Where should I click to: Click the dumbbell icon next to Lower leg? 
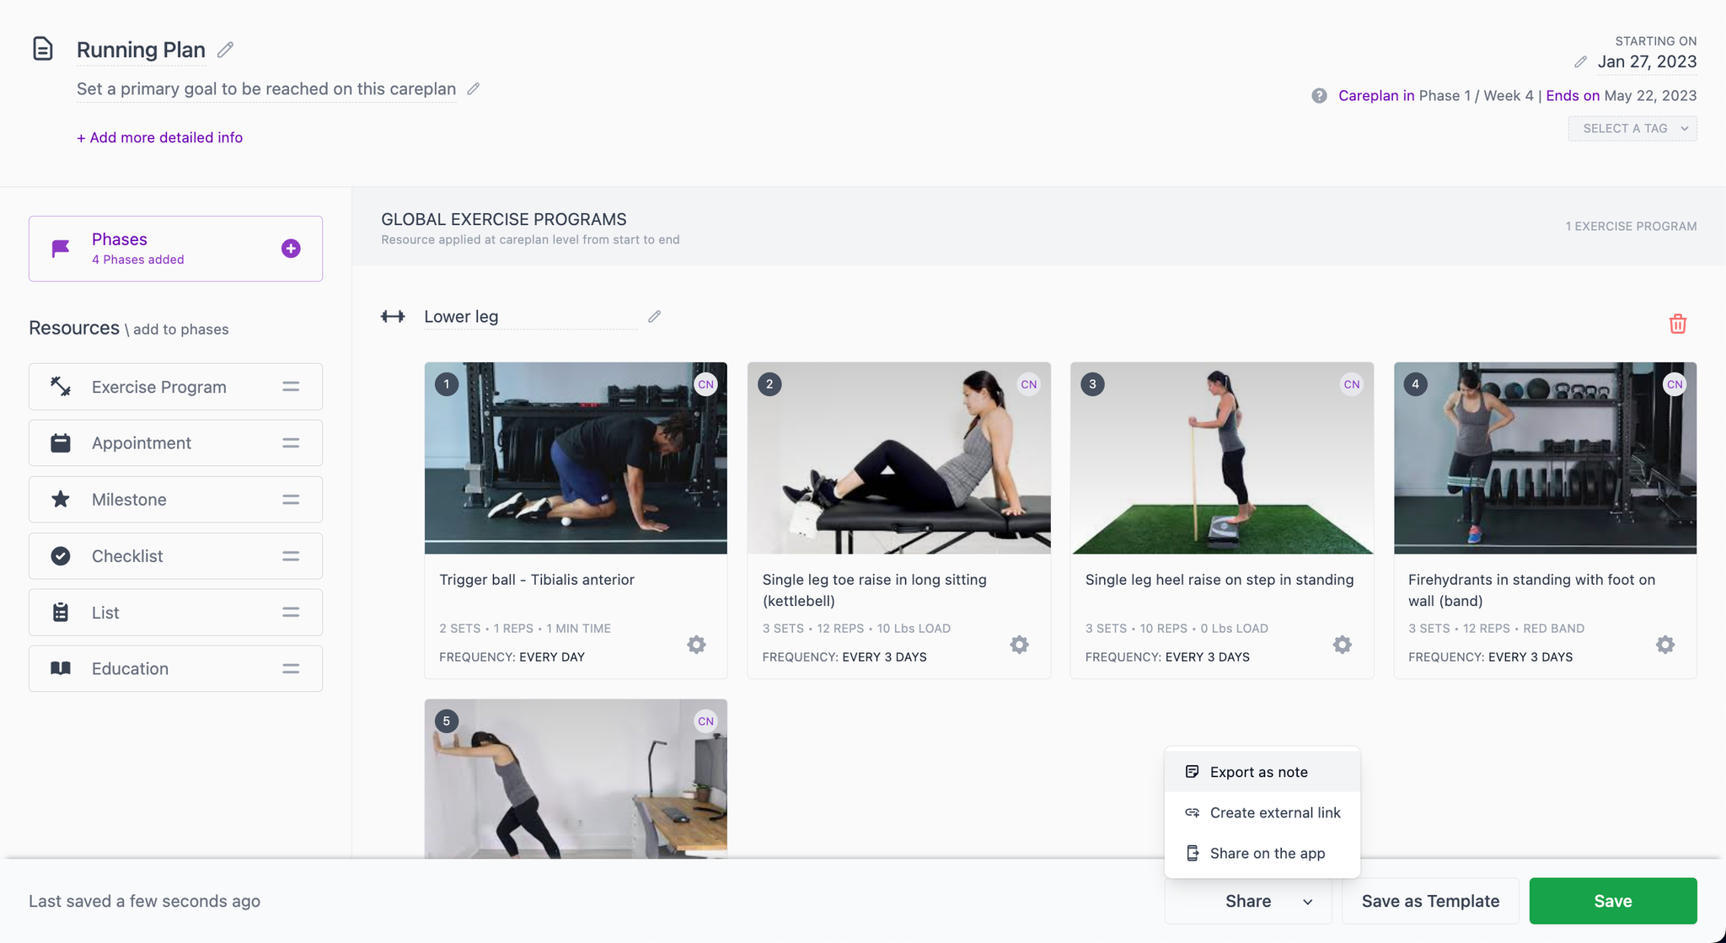pyautogui.click(x=393, y=317)
